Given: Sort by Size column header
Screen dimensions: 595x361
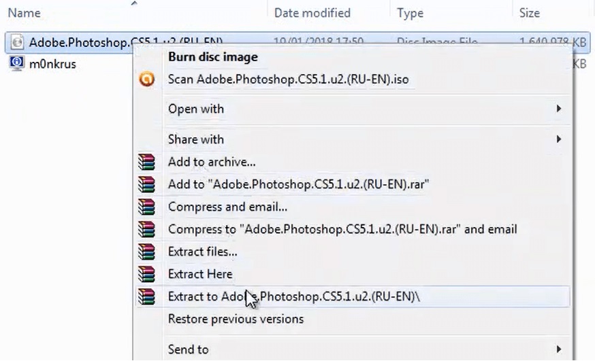Looking at the screenshot, I should 530,13.
